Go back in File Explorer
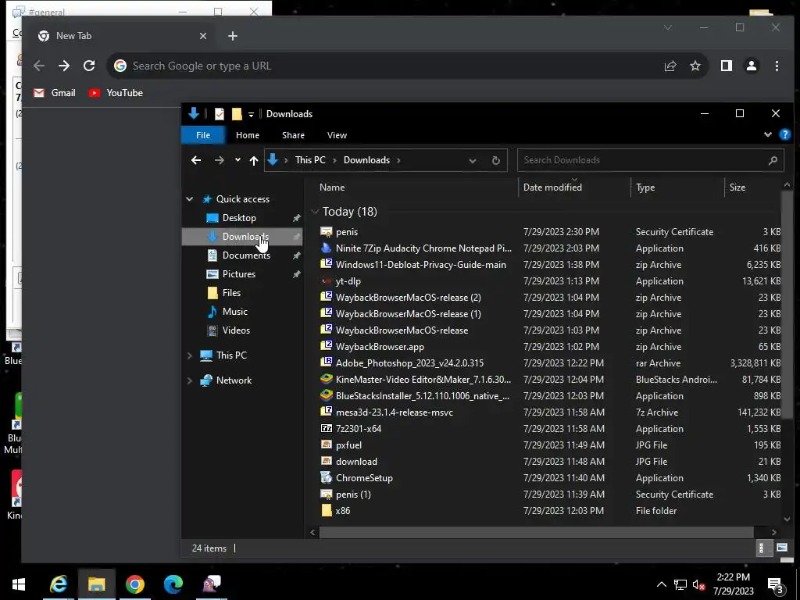800x600 pixels. [196, 160]
